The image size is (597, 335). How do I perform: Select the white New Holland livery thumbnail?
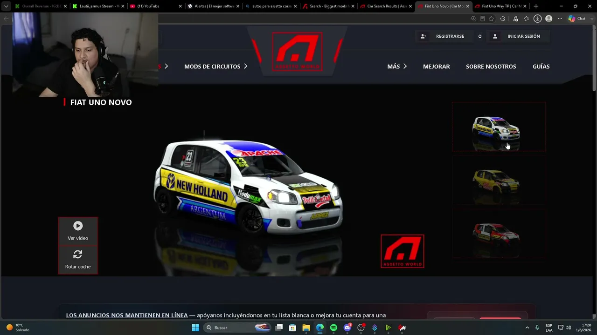click(x=499, y=127)
